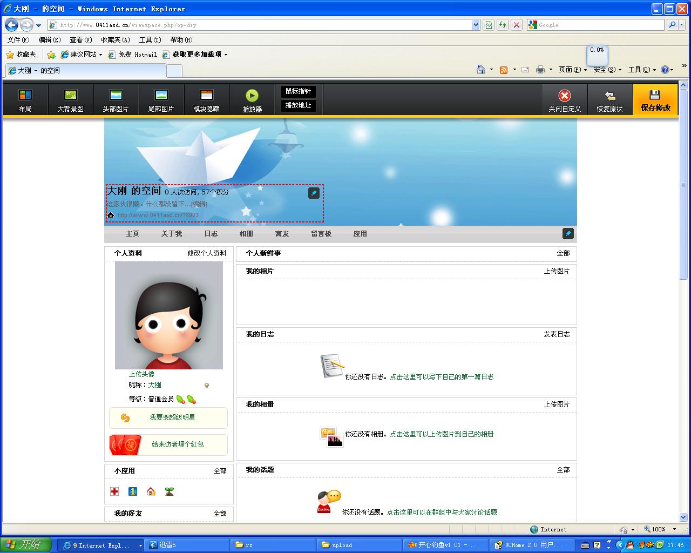Viewport: 691px width, 553px height.
Task: Click 免费 Hotmail favorites link
Action: (x=133, y=55)
